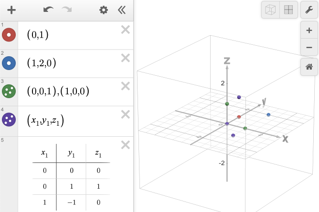Click the Add Item plus button
The image size is (319, 212).
tap(11, 10)
